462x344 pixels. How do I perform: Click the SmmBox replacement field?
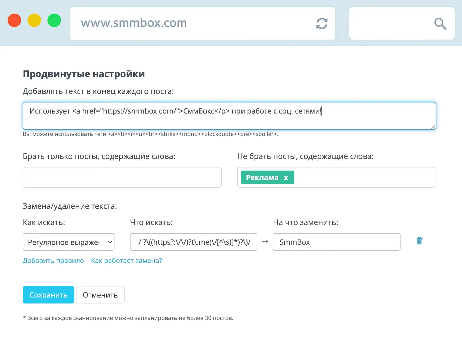(336, 242)
